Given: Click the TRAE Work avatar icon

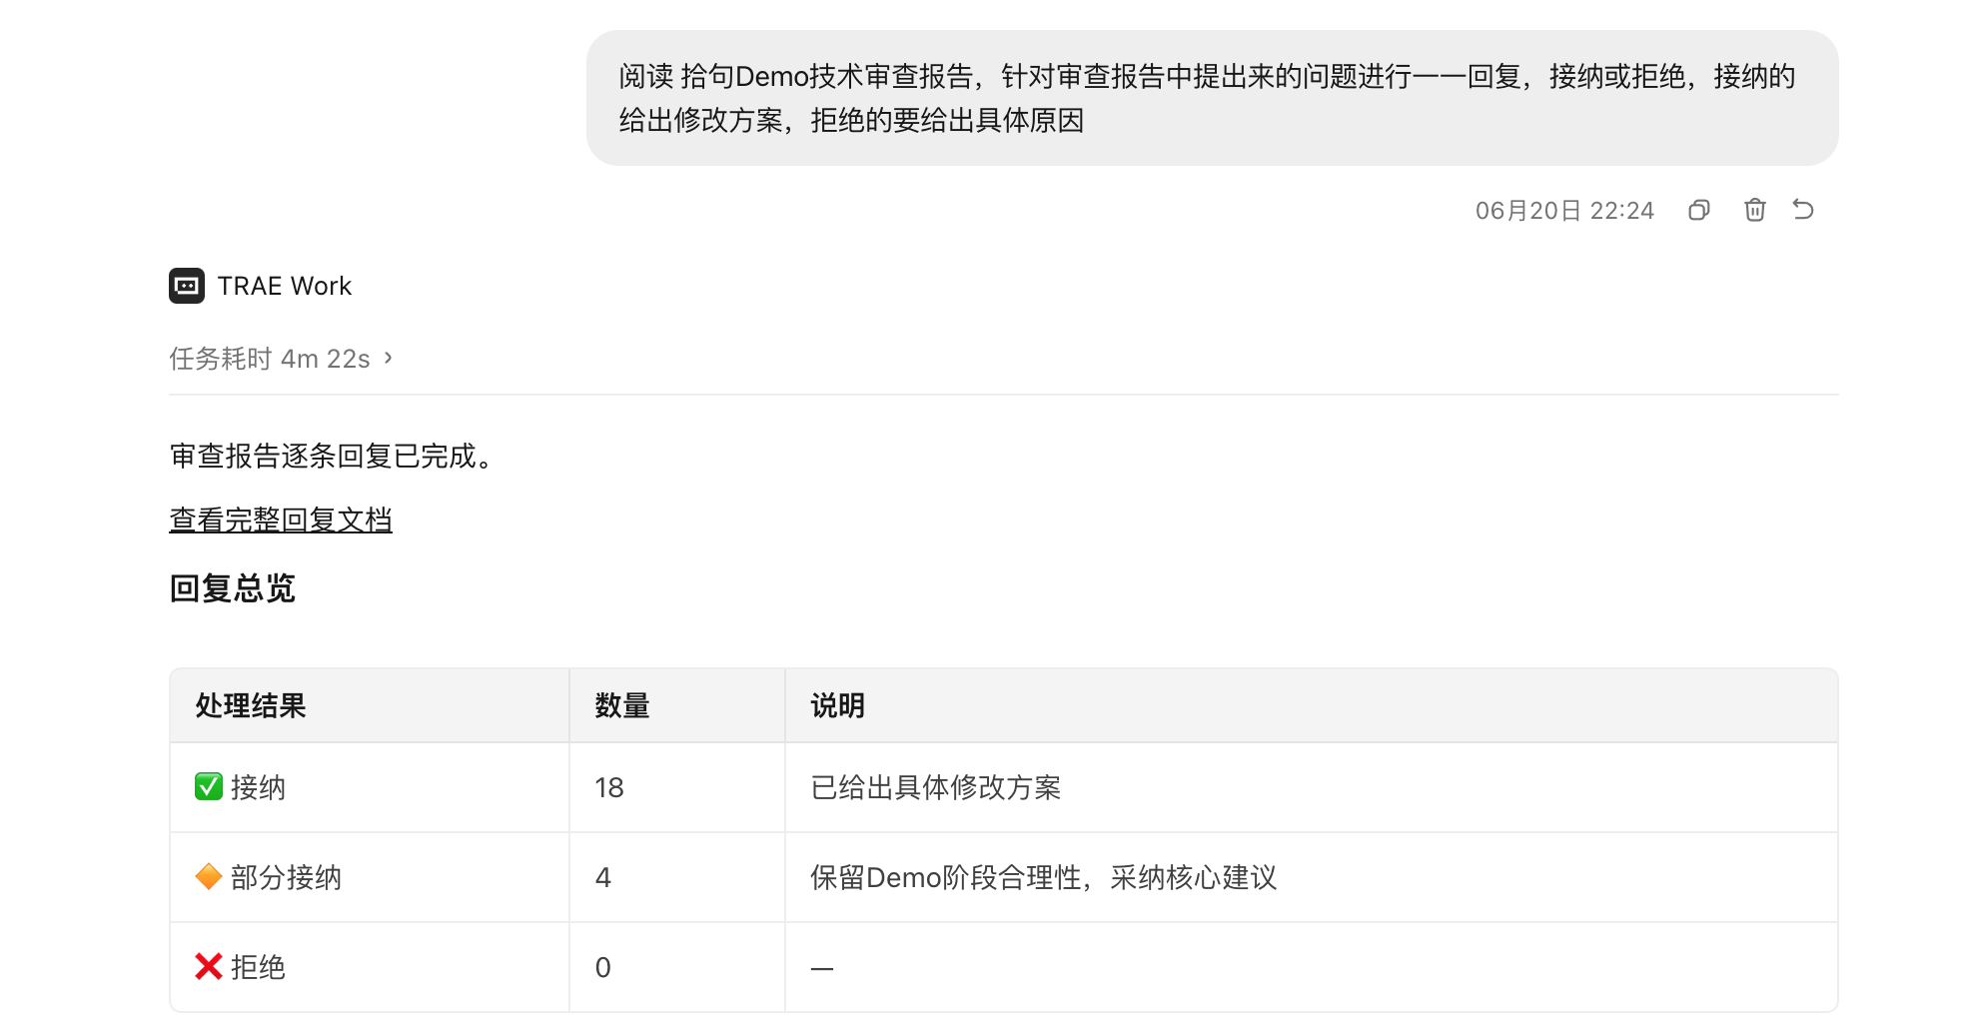Looking at the screenshot, I should click(187, 286).
